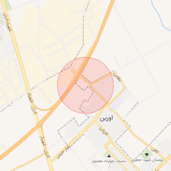Click the mosque icon above مسجد چهارده معصوم
The height and width of the screenshot is (171, 171).
pyautogui.click(x=109, y=156)
